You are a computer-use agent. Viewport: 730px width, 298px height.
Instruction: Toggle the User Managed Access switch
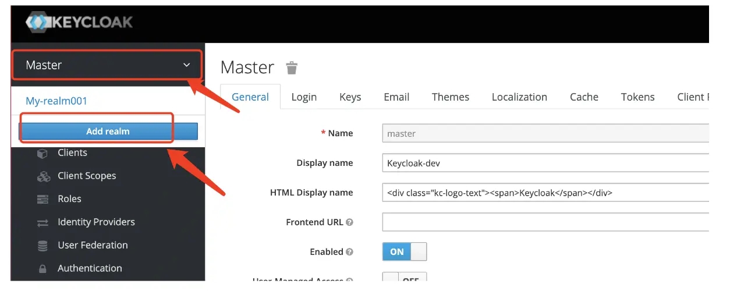(405, 277)
